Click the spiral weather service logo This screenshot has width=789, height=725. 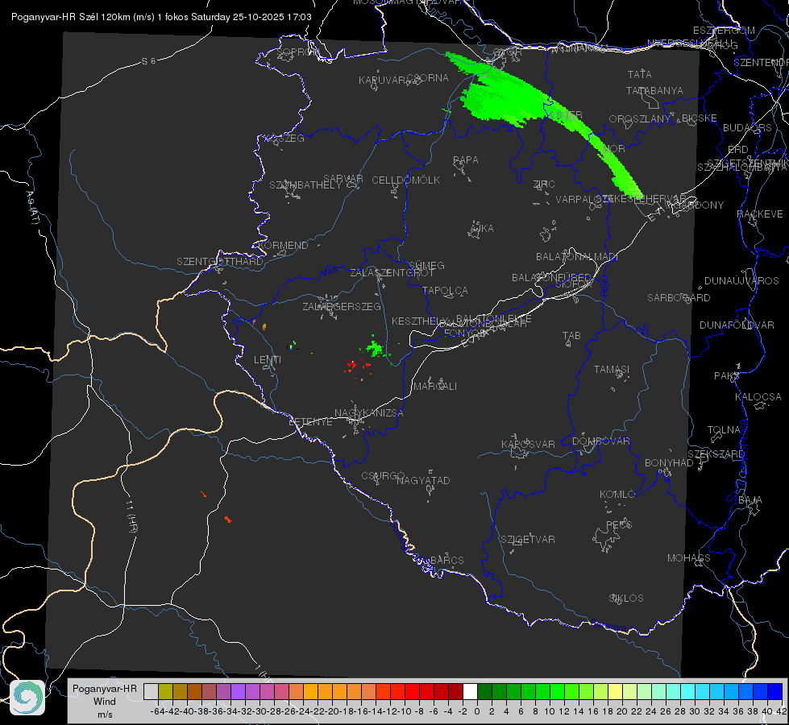[x=27, y=698]
